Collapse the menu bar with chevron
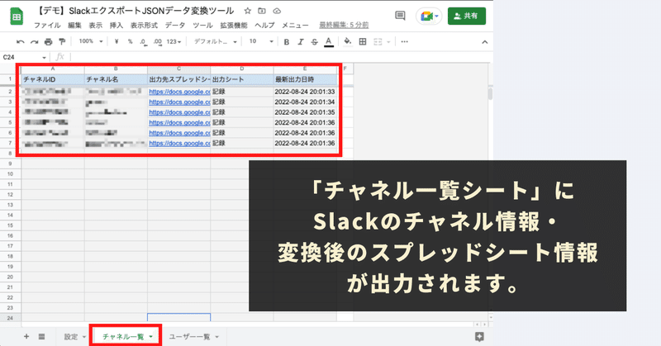The width and height of the screenshot is (661, 346). pos(485,42)
